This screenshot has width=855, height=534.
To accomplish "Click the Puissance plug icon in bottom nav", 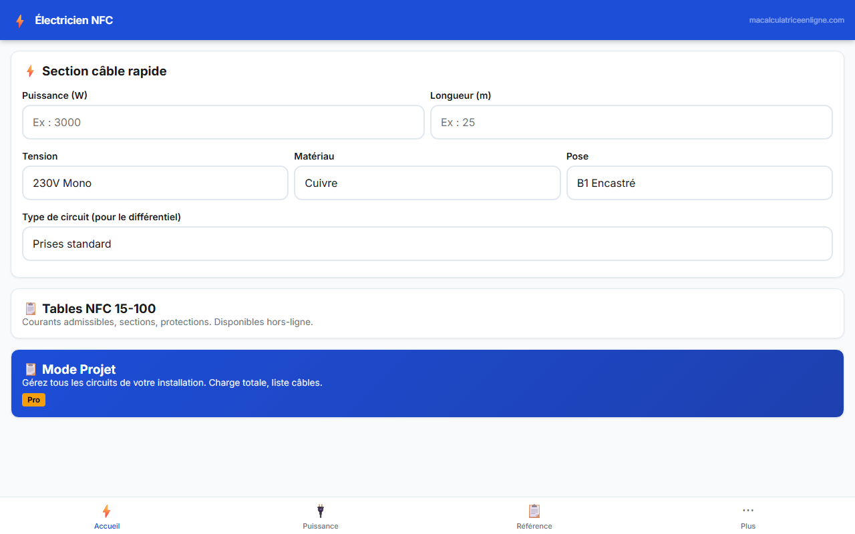I will coord(321,511).
